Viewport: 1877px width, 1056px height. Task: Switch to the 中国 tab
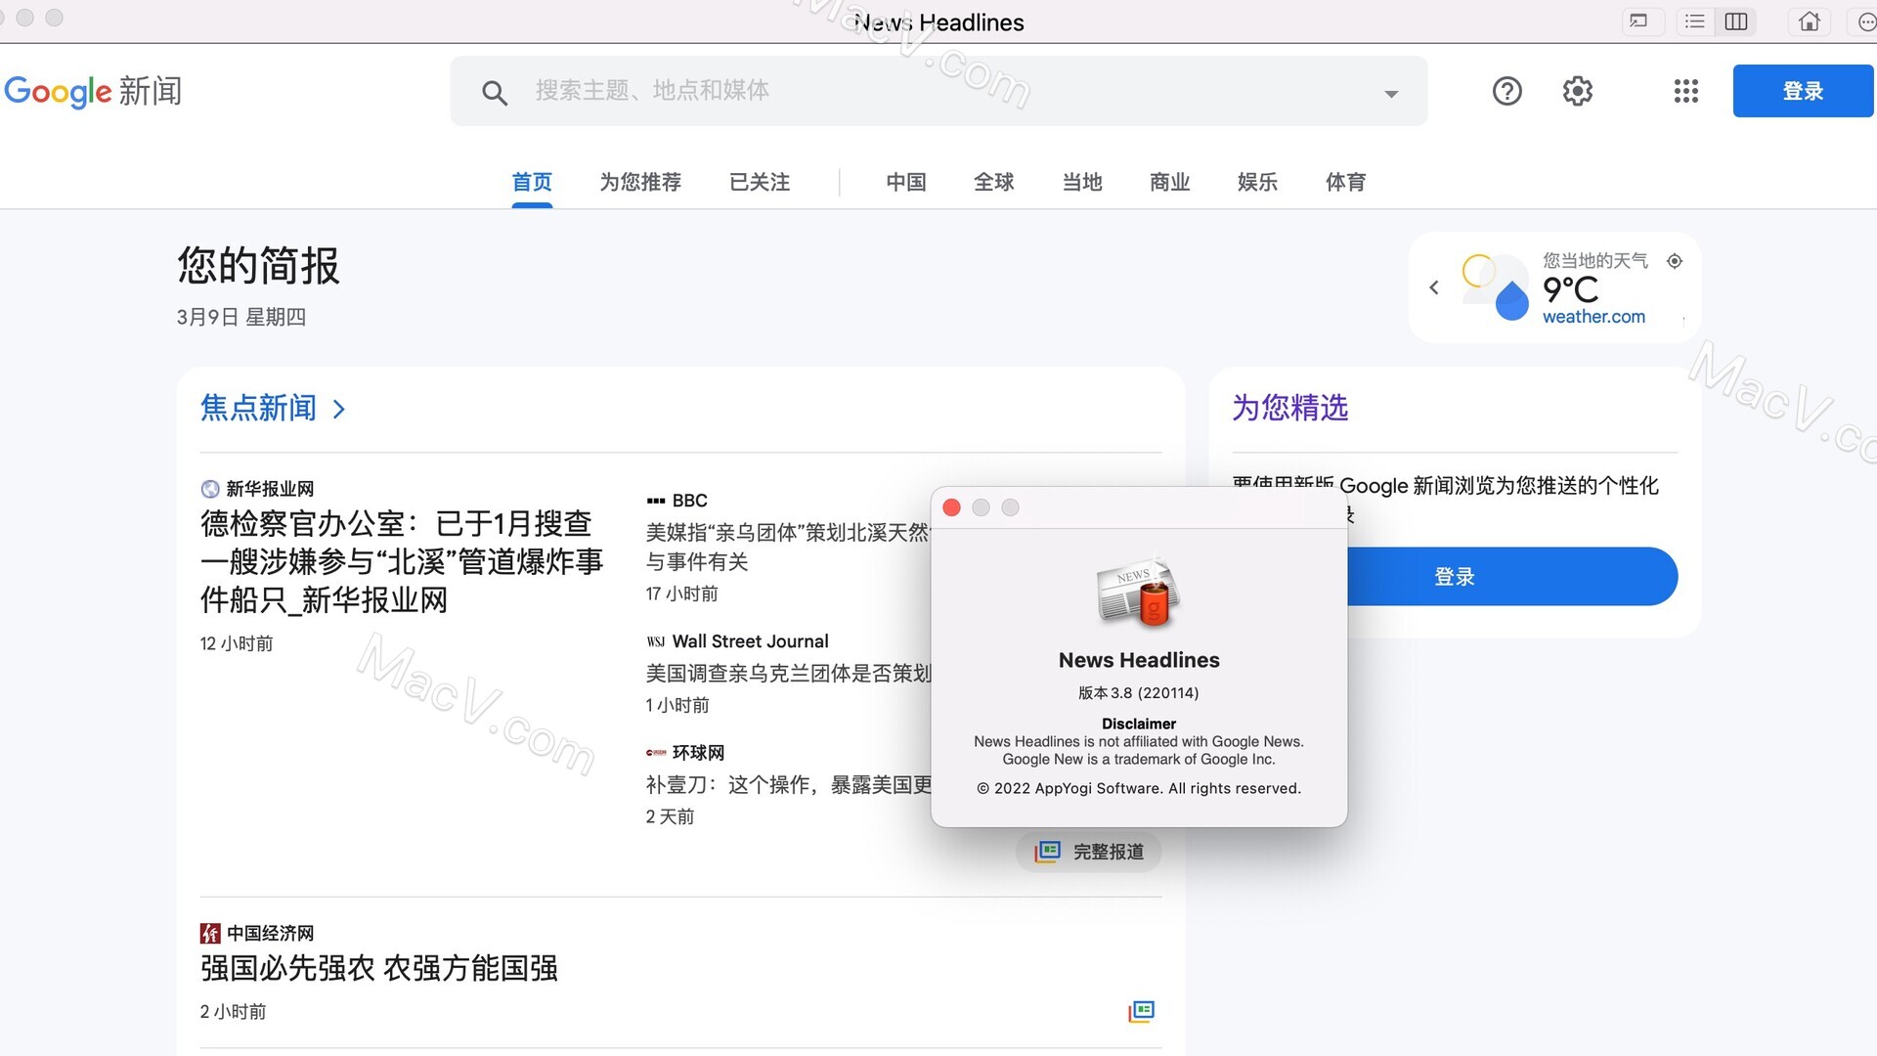tap(906, 182)
